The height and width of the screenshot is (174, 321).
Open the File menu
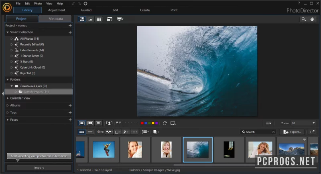tap(18, 4)
